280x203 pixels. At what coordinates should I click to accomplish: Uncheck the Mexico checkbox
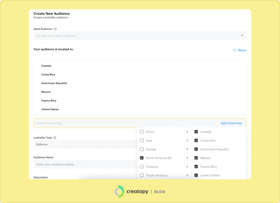(x=196, y=158)
